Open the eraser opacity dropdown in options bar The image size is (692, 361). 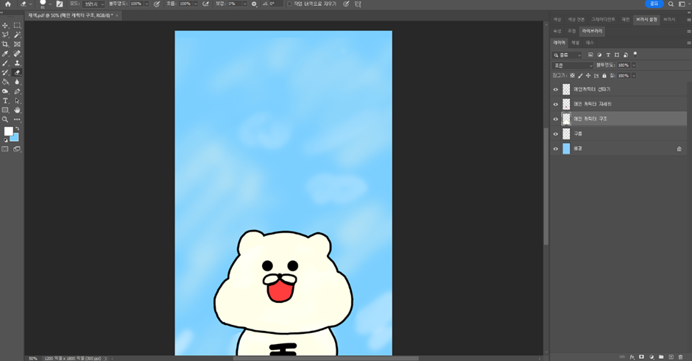pos(146,4)
